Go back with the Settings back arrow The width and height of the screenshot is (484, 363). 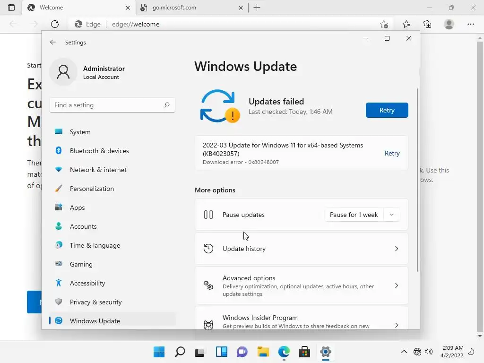click(x=53, y=42)
